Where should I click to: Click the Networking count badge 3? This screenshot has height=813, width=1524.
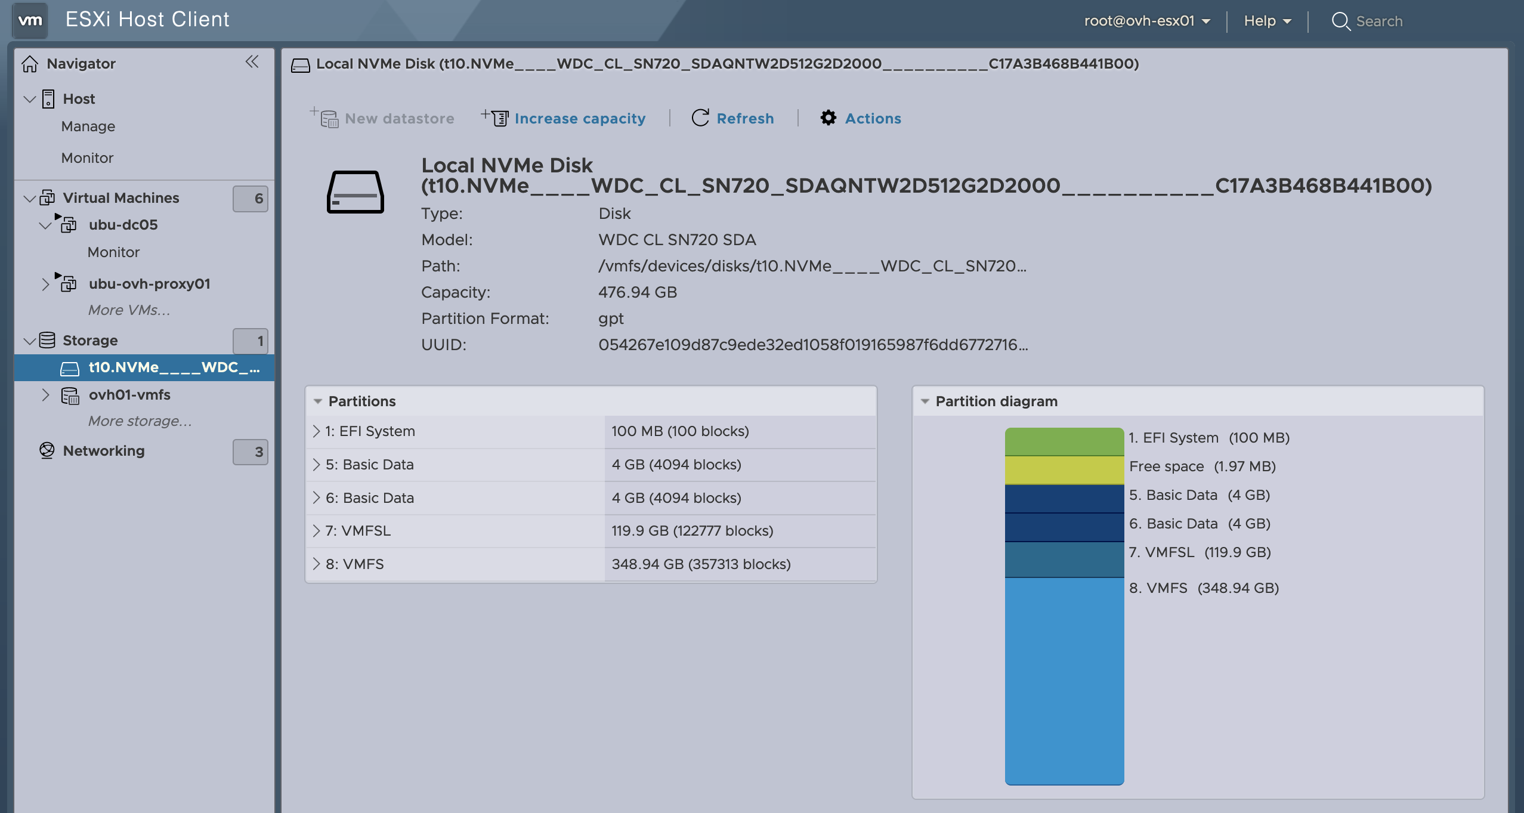coord(251,452)
